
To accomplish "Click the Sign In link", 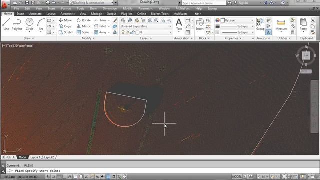I will pyautogui.click(x=243, y=3).
